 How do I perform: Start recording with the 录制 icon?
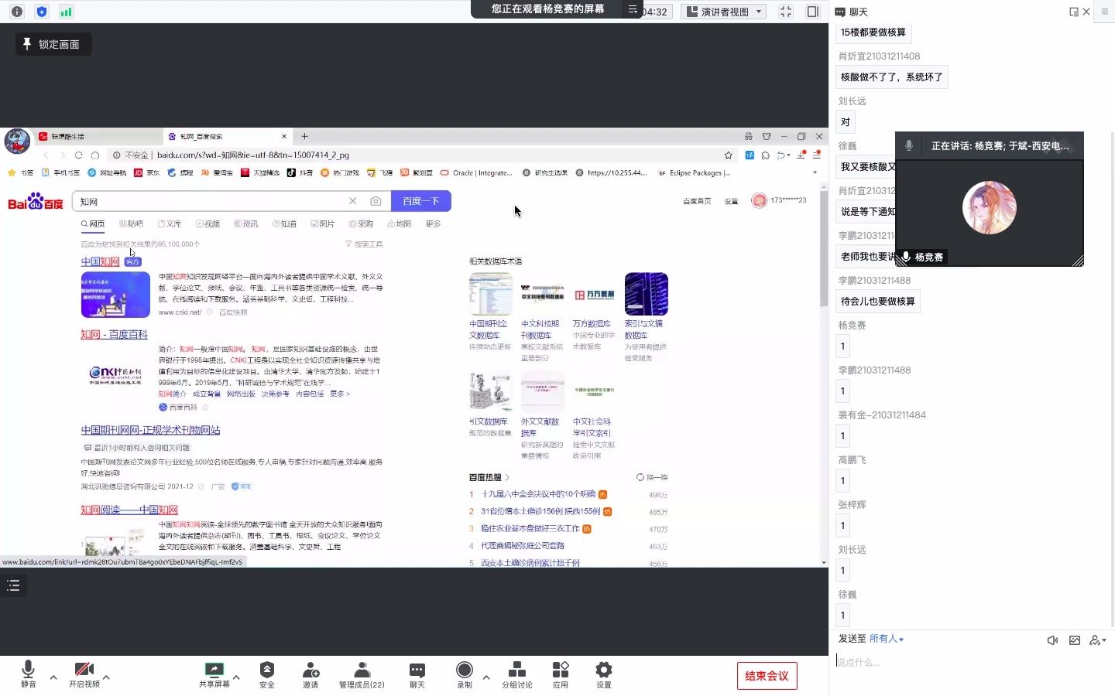[x=465, y=674]
